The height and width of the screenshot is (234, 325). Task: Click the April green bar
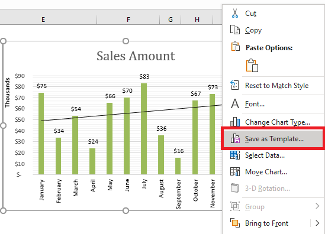92,161
